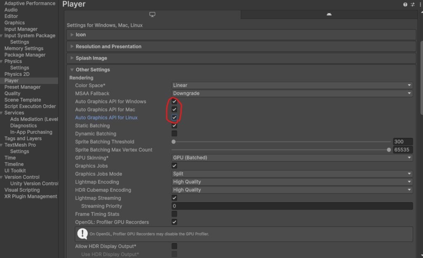Select the desktop monitor platform tab
The width and height of the screenshot is (423, 258).
click(x=152, y=14)
